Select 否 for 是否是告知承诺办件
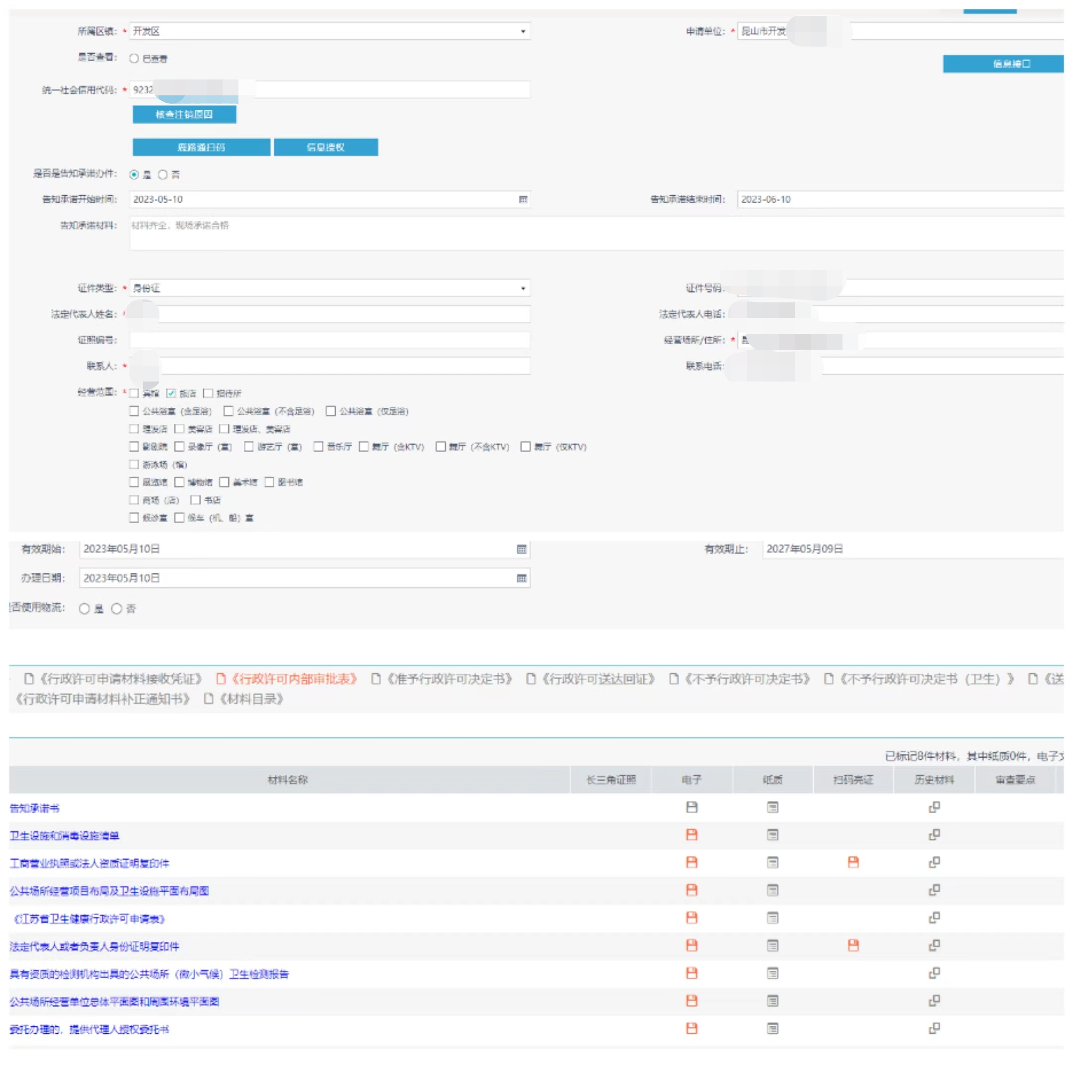 point(163,175)
